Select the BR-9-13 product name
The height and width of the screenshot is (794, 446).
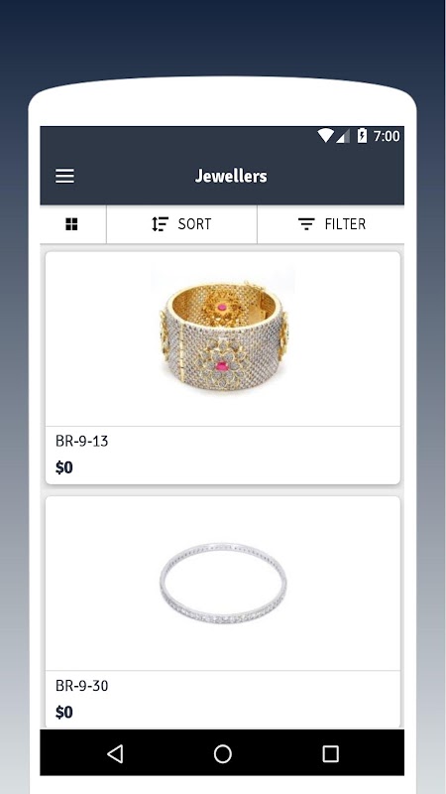[x=82, y=441]
